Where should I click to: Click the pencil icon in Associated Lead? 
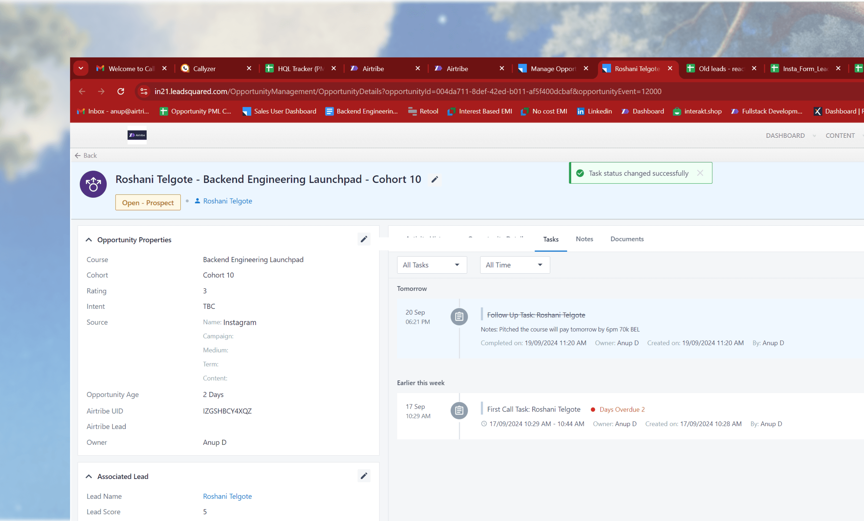tap(364, 476)
